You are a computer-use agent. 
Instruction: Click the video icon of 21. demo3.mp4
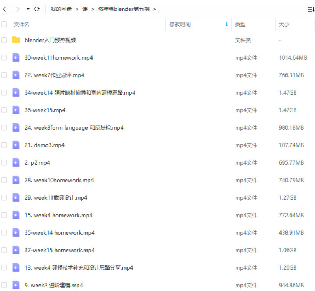tap(16, 145)
